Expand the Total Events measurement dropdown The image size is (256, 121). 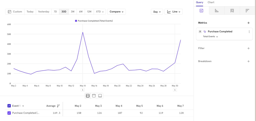tap(210, 37)
